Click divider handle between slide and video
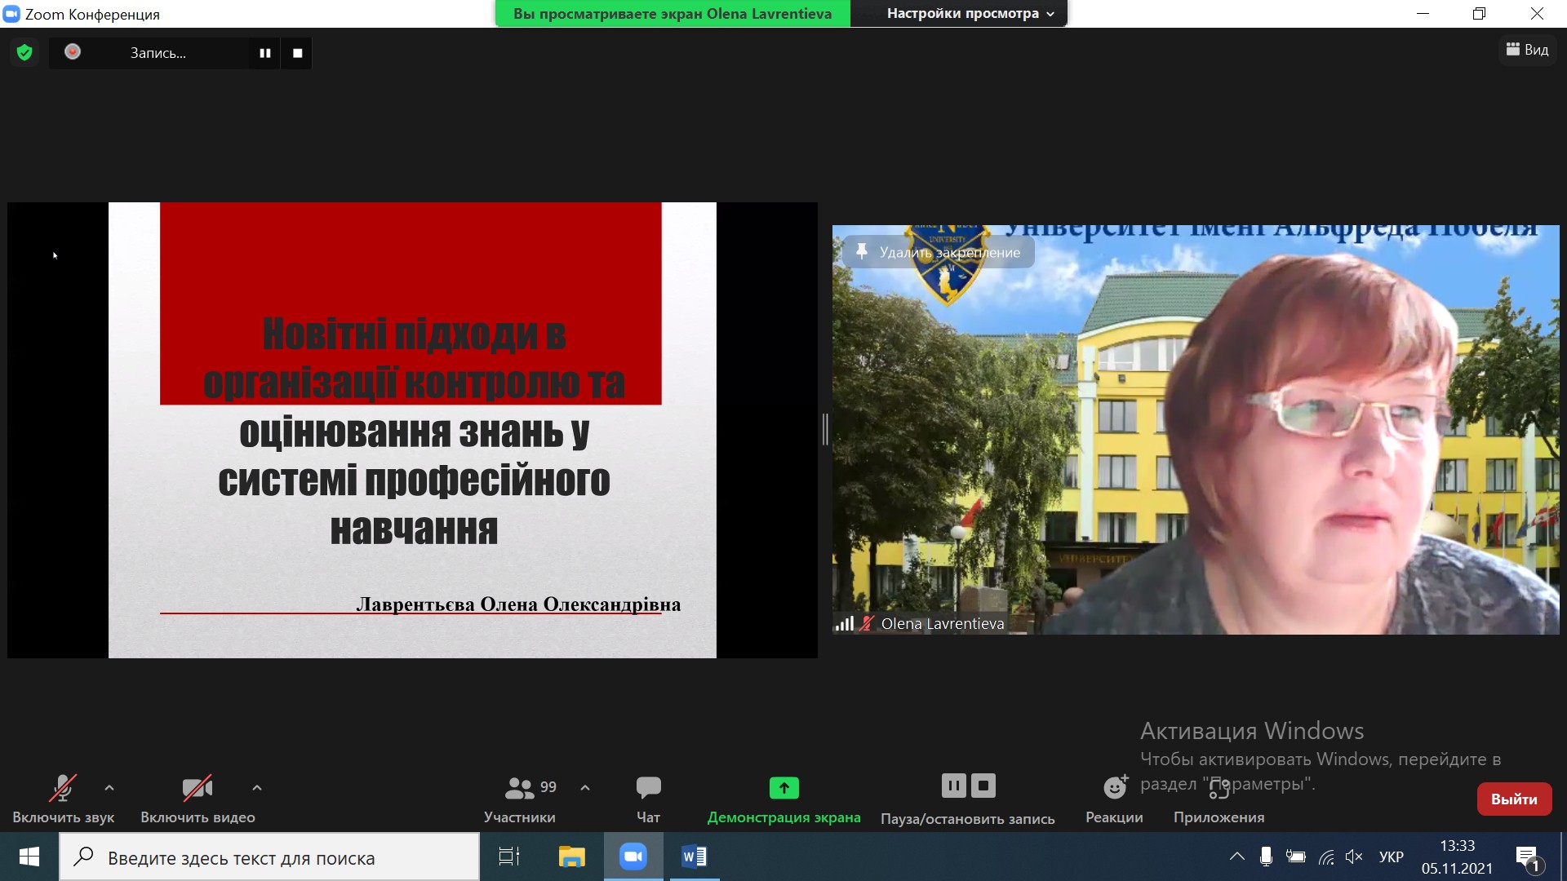Viewport: 1567px width, 881px height. (x=825, y=429)
